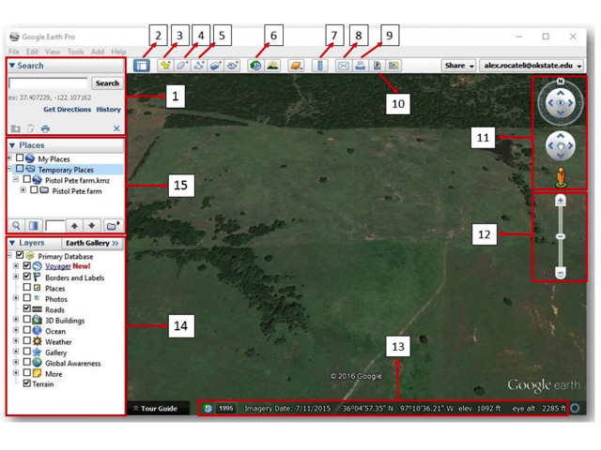Open the Tools menu

pyautogui.click(x=75, y=52)
